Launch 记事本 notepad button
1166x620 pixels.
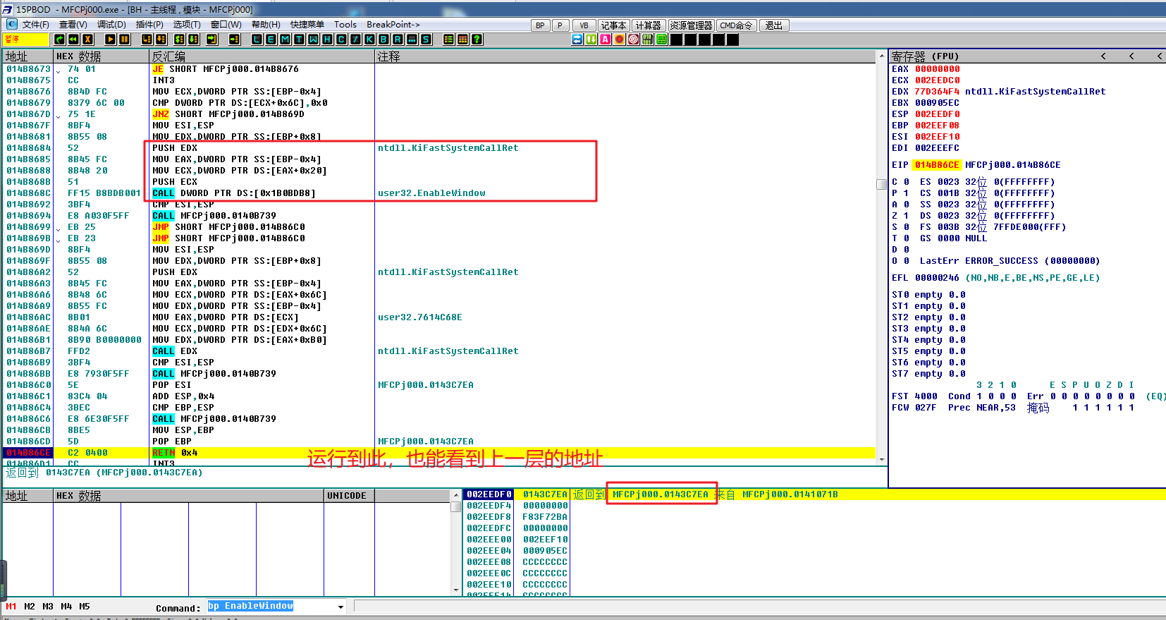tap(613, 25)
